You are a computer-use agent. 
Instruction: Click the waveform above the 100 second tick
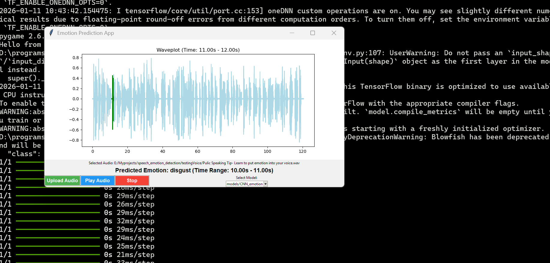coord(268,99)
